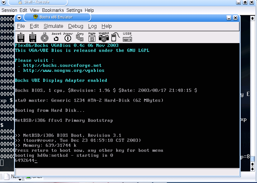The image size is (257, 183).
Task: Open Bochs File menu
Action: [x=21, y=26]
